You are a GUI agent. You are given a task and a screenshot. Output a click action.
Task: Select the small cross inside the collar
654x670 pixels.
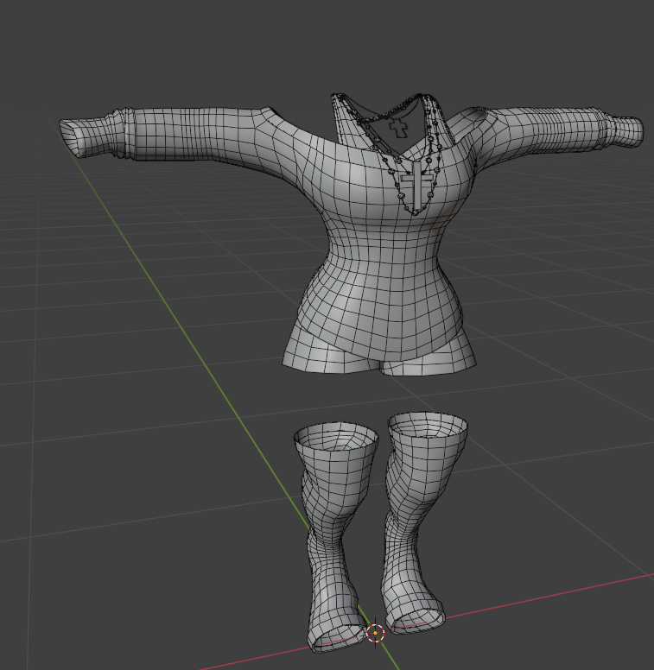coord(399,128)
